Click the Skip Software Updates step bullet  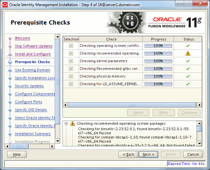pos(10,46)
